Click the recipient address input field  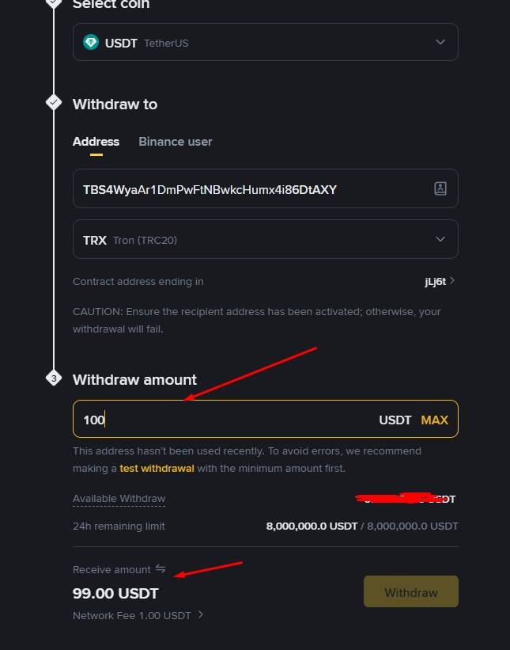click(237, 188)
